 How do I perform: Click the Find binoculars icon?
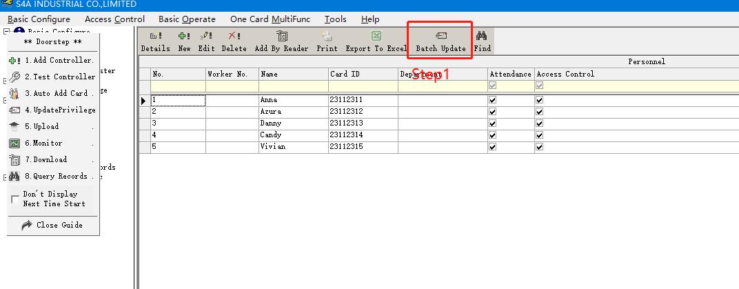483,37
